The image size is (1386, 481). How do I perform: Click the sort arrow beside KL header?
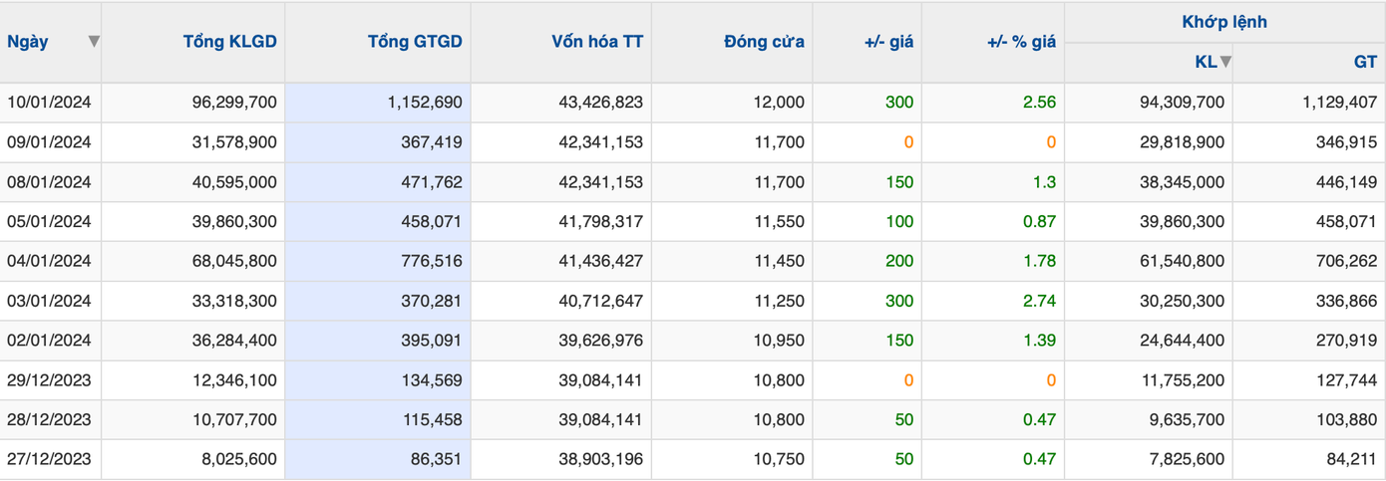[1225, 62]
